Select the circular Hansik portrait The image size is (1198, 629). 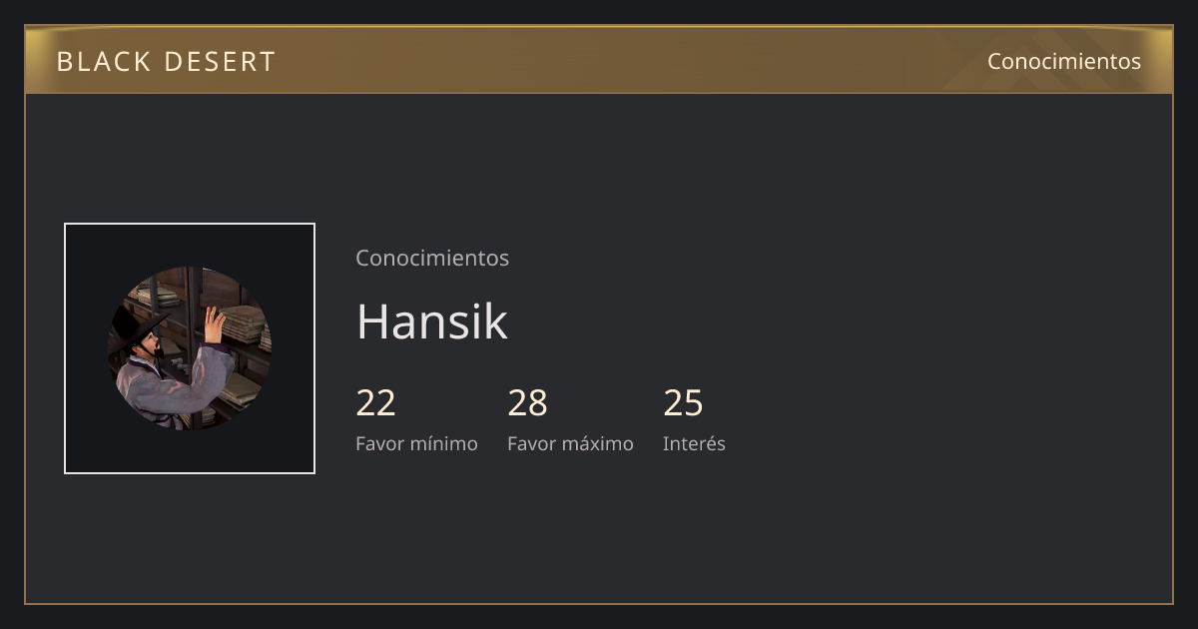pos(190,348)
